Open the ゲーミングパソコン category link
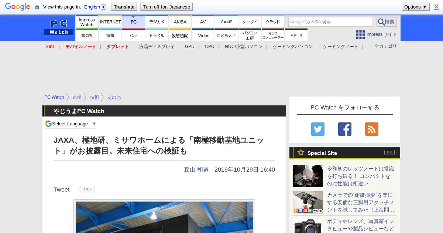 tap(293, 47)
